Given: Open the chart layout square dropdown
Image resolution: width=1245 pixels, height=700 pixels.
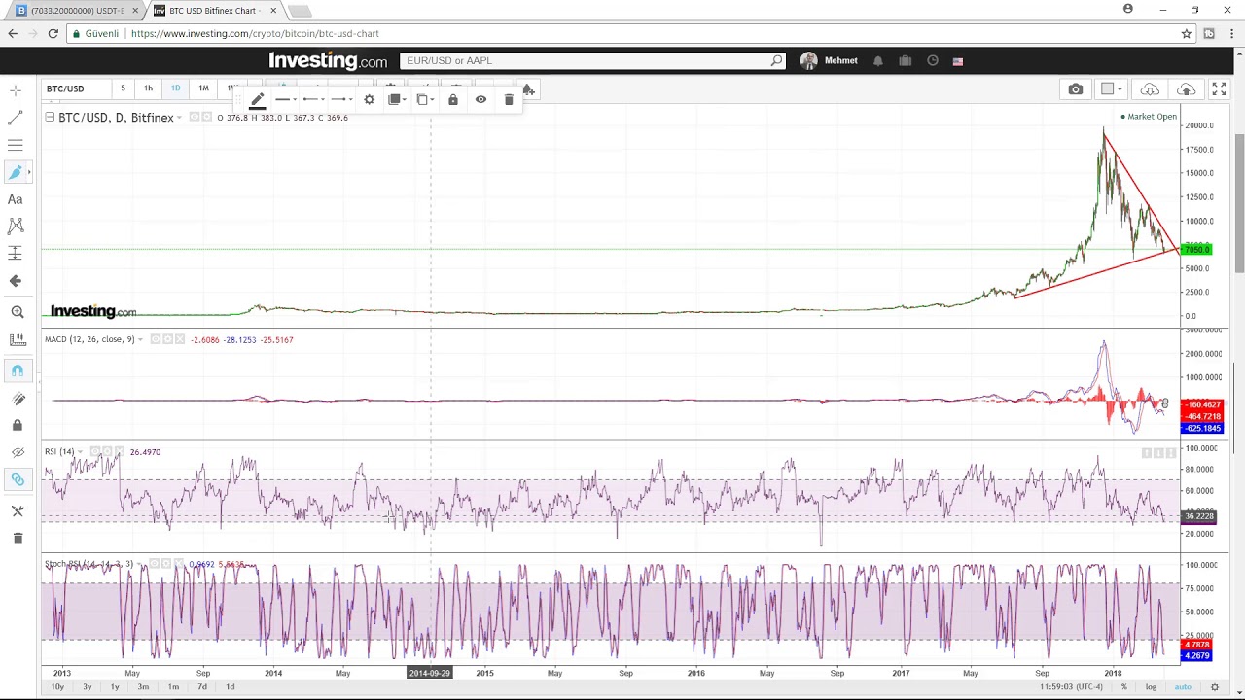Looking at the screenshot, I should click(x=1112, y=89).
